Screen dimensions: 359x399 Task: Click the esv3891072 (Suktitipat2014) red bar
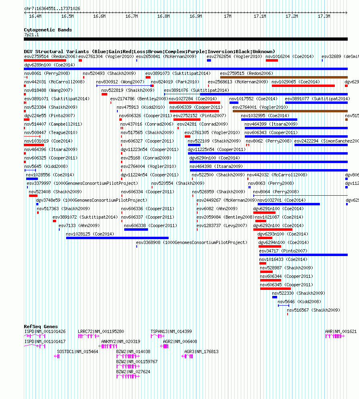tap(54, 221)
